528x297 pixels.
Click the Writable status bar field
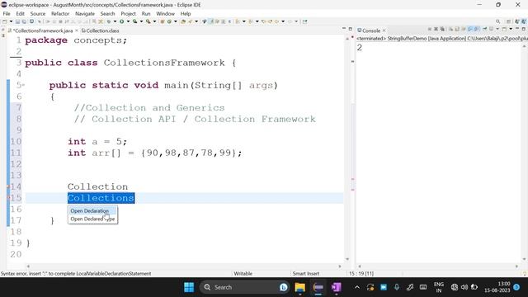click(243, 273)
